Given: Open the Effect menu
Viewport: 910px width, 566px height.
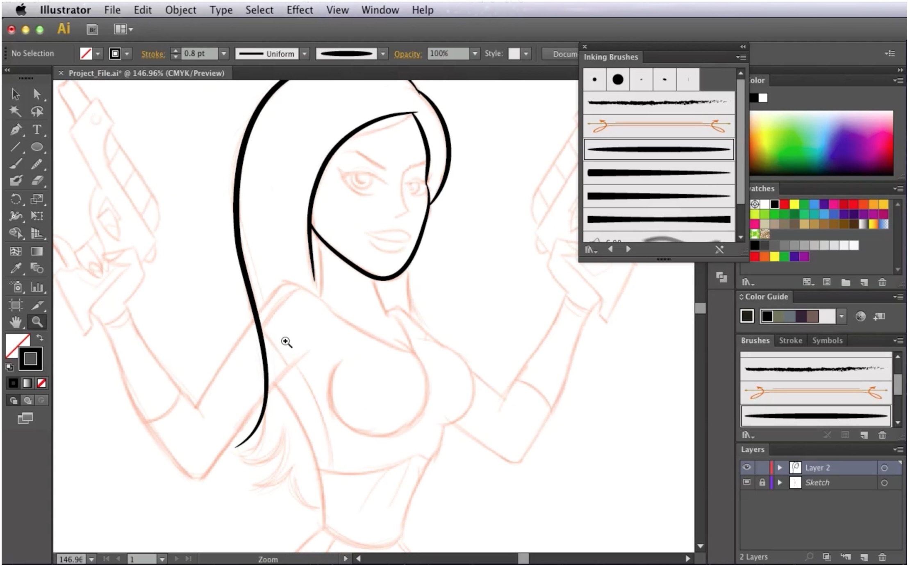Looking at the screenshot, I should click(299, 9).
